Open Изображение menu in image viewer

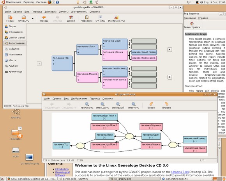(x=79, y=99)
